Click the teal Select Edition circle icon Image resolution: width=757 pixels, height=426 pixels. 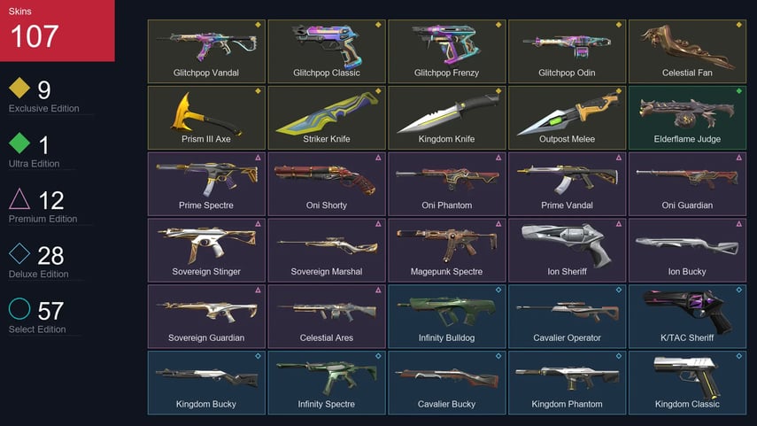[19, 308]
